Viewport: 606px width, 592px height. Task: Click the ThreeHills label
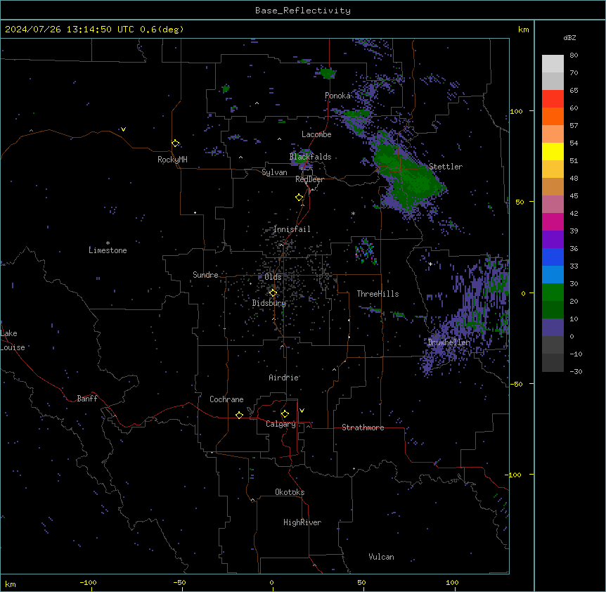point(378,294)
